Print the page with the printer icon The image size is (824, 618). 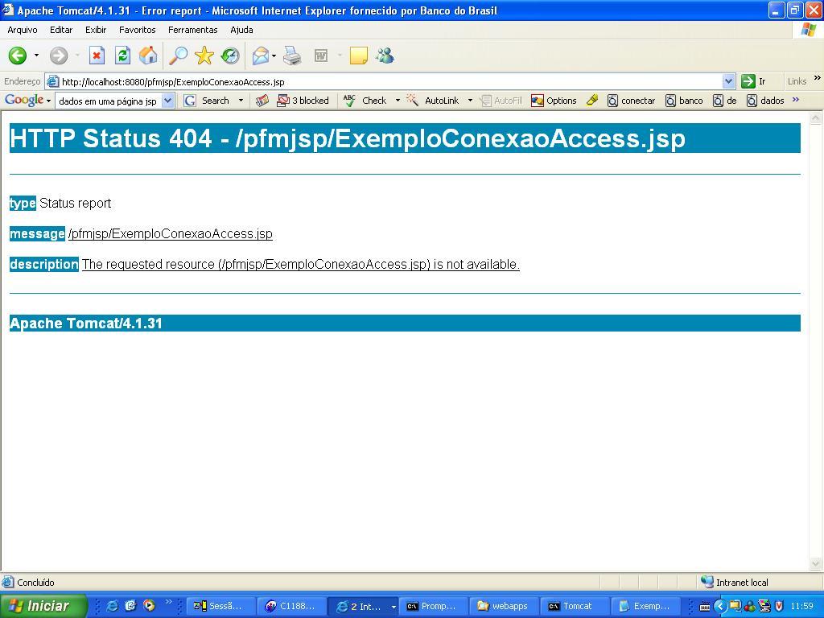(x=292, y=56)
